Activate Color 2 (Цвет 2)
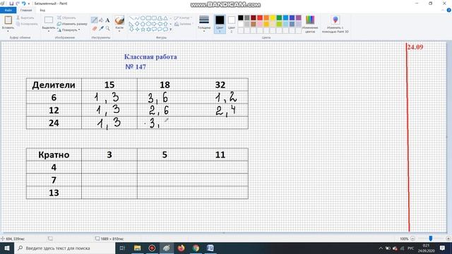Screen dimensions: 452x254 pos(232,24)
